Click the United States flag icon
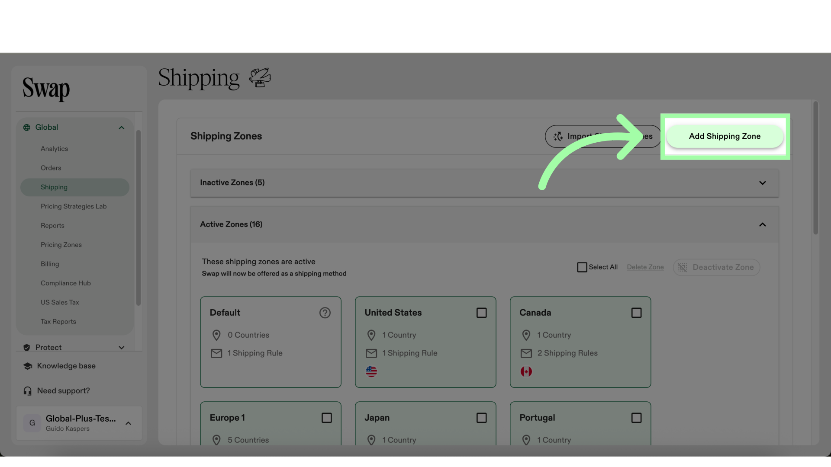This screenshot has height=467, width=831. pos(371,371)
